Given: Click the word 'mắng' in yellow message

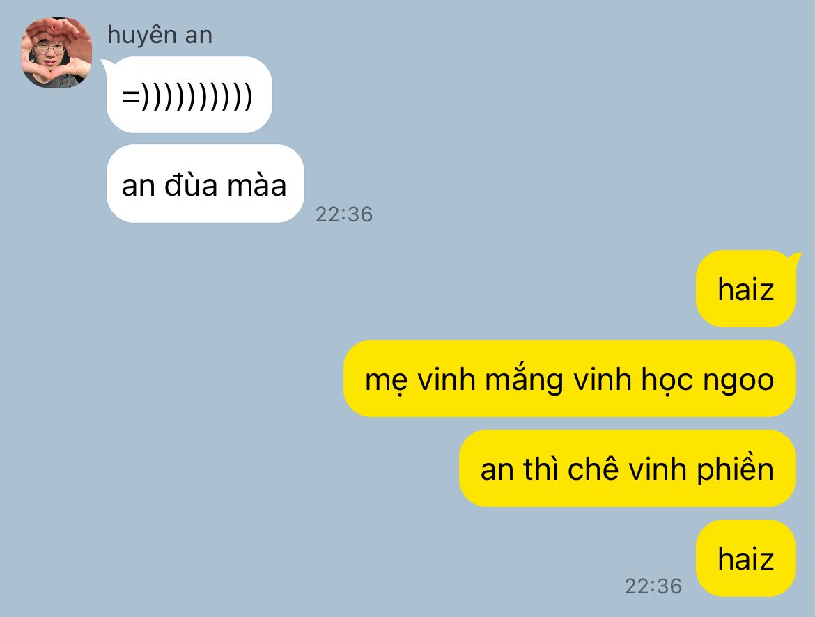Looking at the screenshot, I should [523, 380].
